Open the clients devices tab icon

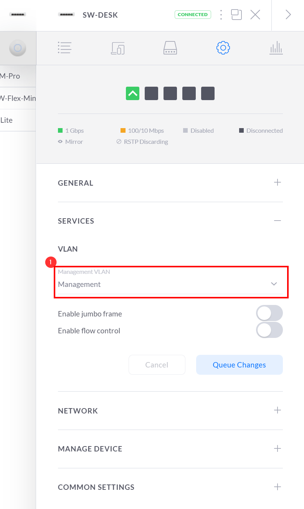[118, 48]
